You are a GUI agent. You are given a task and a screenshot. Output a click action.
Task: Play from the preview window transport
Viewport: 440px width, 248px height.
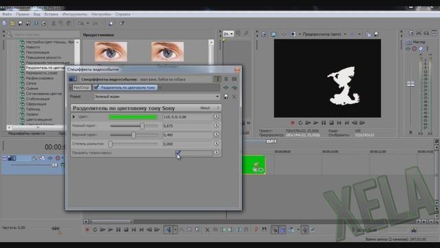pos(316,123)
